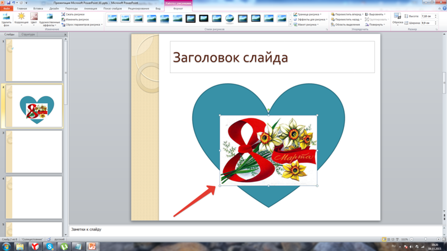Click Сброс параметров рисунка button

click(x=80, y=25)
